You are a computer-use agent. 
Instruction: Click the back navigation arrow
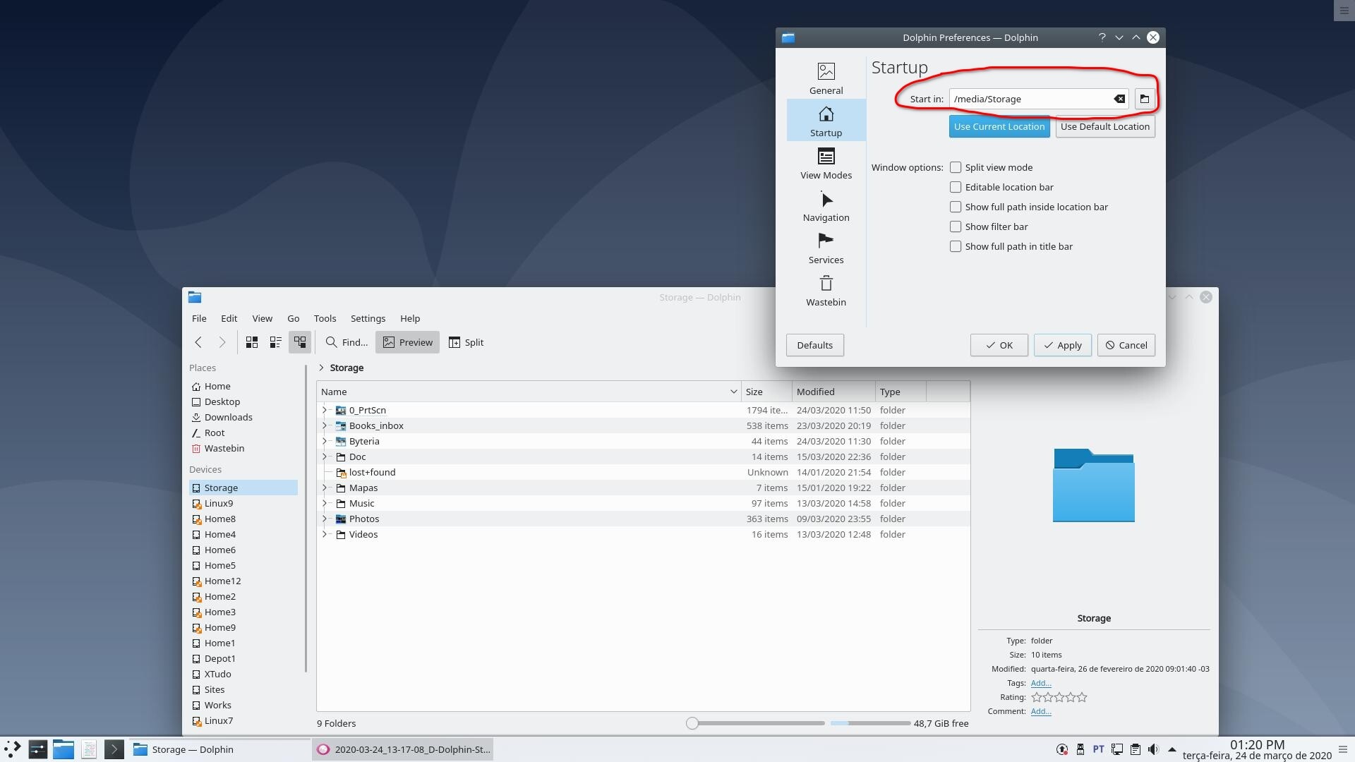click(x=198, y=342)
